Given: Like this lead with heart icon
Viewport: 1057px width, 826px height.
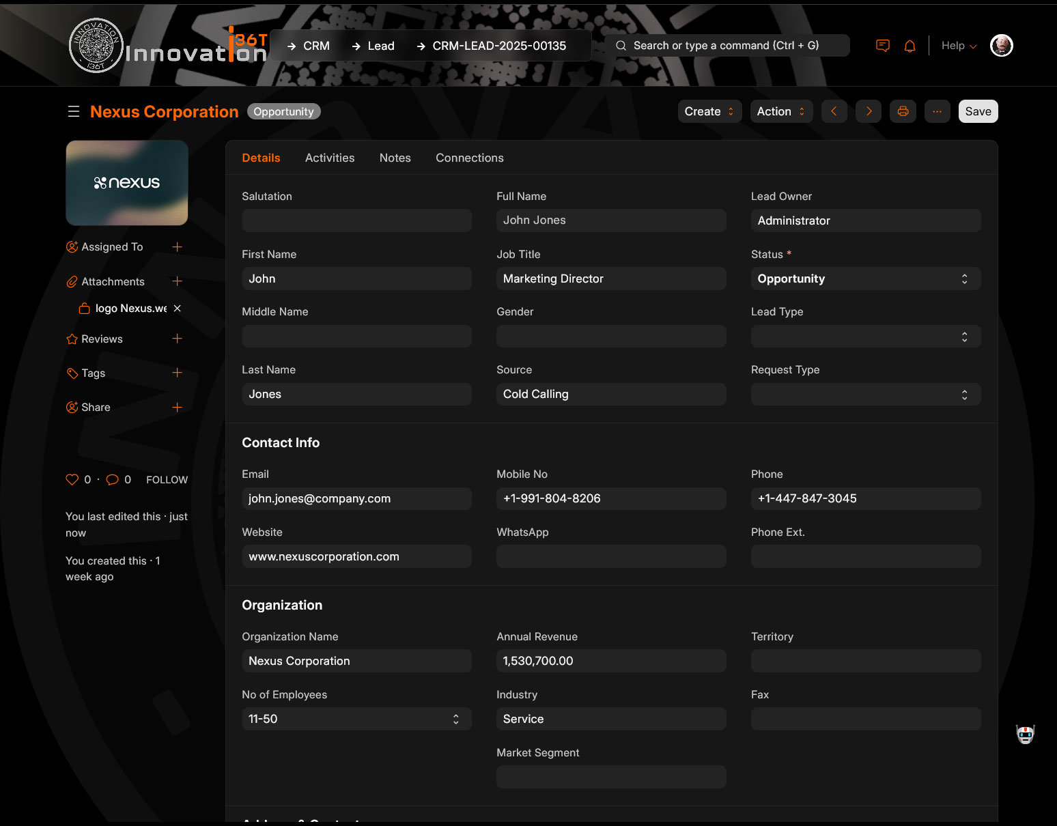Looking at the screenshot, I should (72, 479).
